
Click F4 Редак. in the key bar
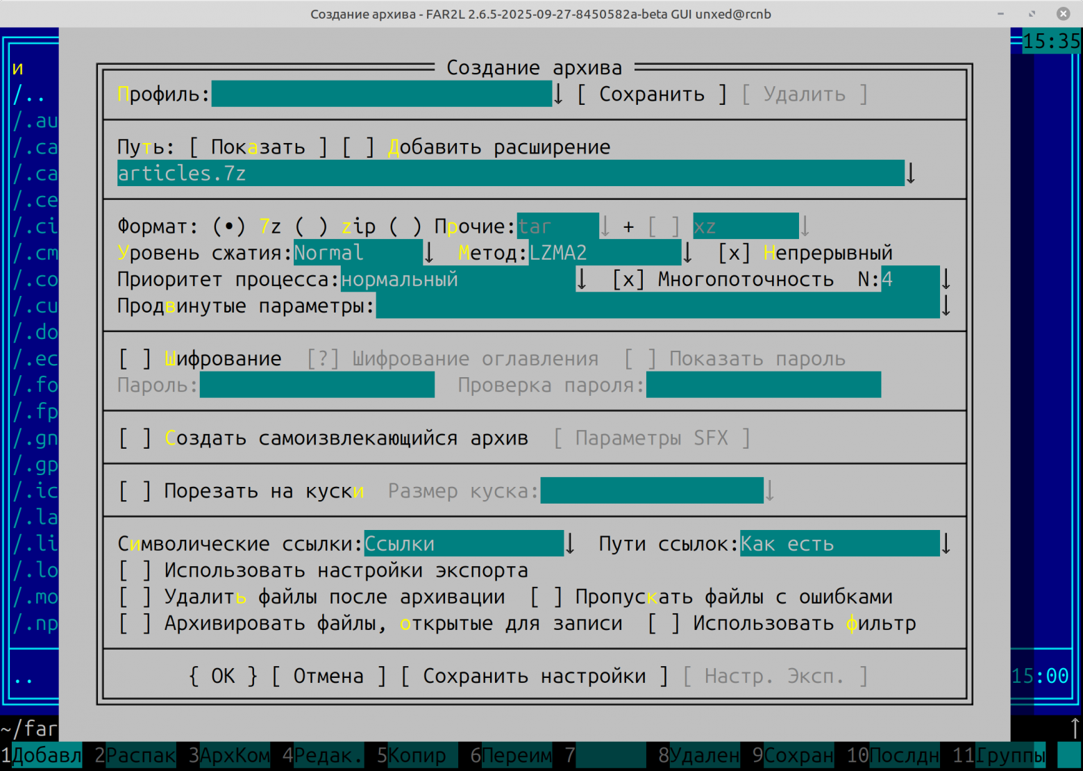pyautogui.click(x=323, y=756)
